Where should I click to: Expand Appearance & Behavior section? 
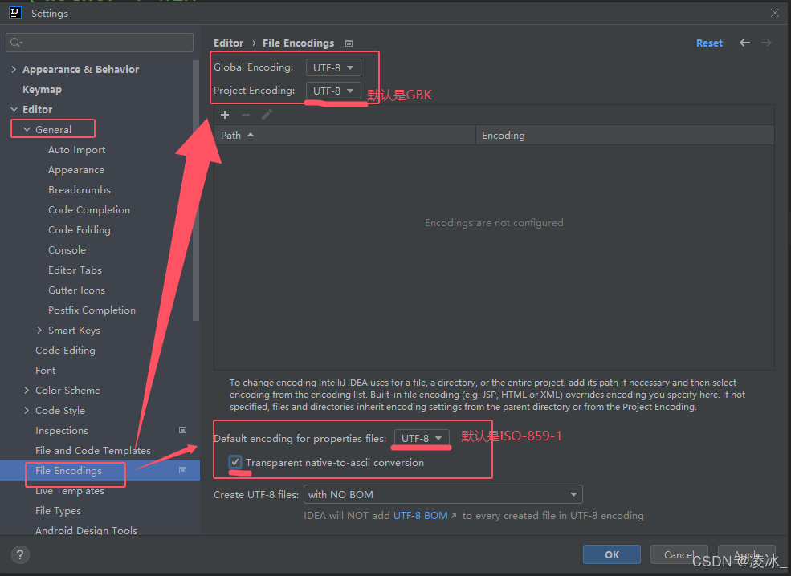(14, 70)
